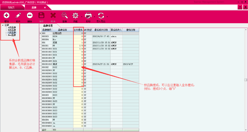Image resolution: width=248 pixels, height=132 pixels.
Task: Click the 打印 (Print) printer icon
Action: pyautogui.click(x=88, y=16)
